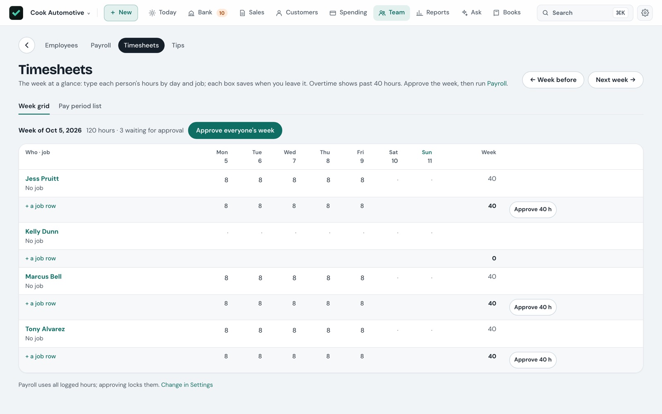This screenshot has width=662, height=414.
Task: Click the Change in Settings link
Action: click(187, 385)
